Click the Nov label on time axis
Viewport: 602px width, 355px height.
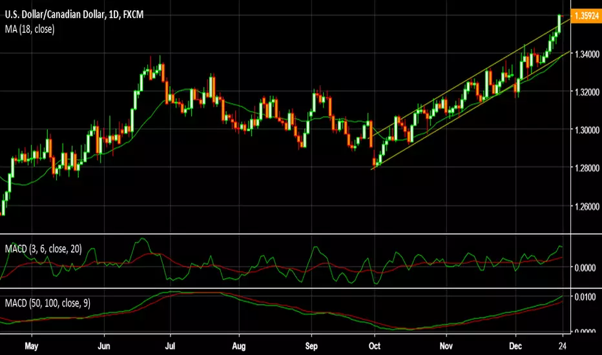446,346
